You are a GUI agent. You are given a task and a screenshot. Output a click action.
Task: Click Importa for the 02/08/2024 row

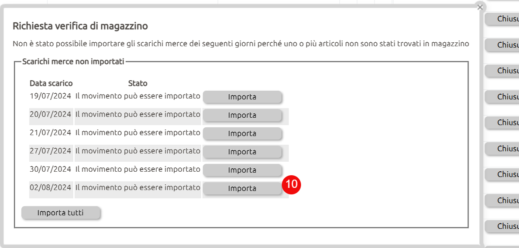242,188
